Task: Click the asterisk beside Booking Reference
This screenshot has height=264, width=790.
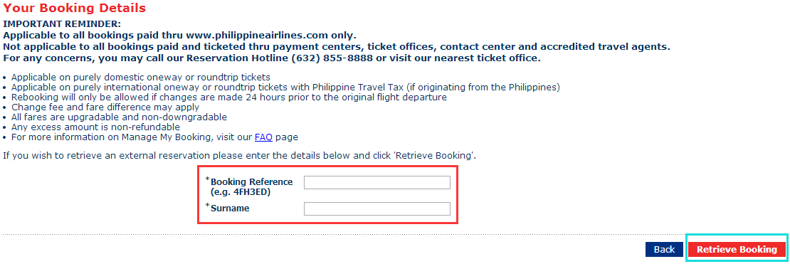Action: tap(208, 179)
